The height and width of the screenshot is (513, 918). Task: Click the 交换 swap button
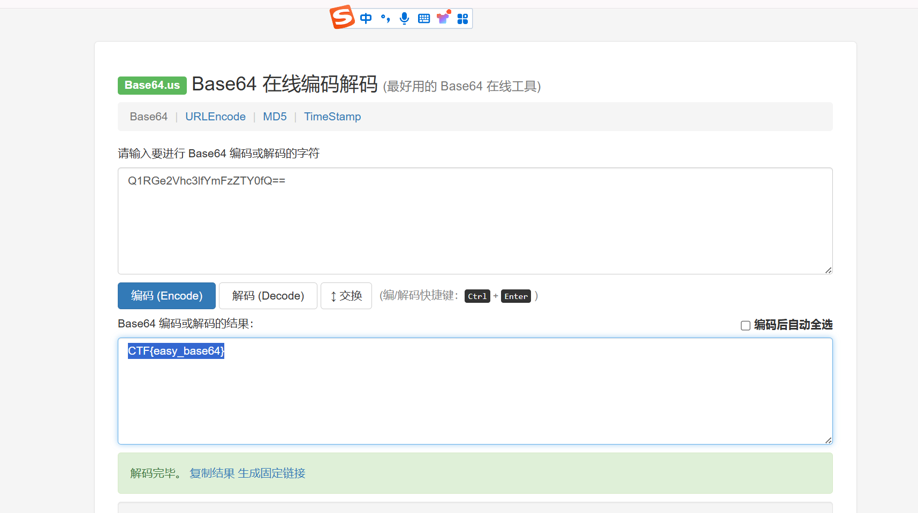coord(346,296)
